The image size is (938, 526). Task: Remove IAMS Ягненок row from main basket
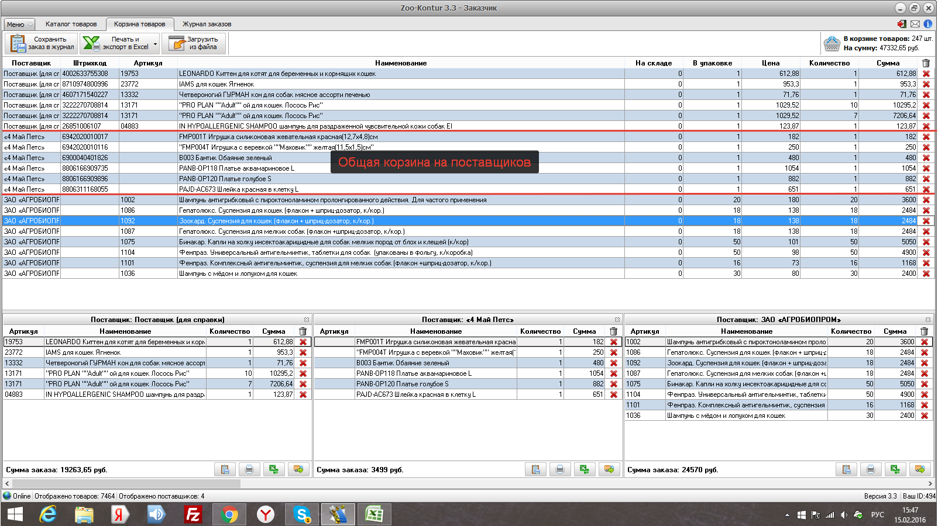point(926,84)
